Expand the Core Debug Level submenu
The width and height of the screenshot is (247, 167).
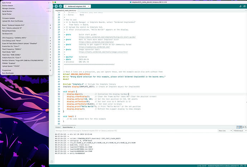tap(26, 41)
